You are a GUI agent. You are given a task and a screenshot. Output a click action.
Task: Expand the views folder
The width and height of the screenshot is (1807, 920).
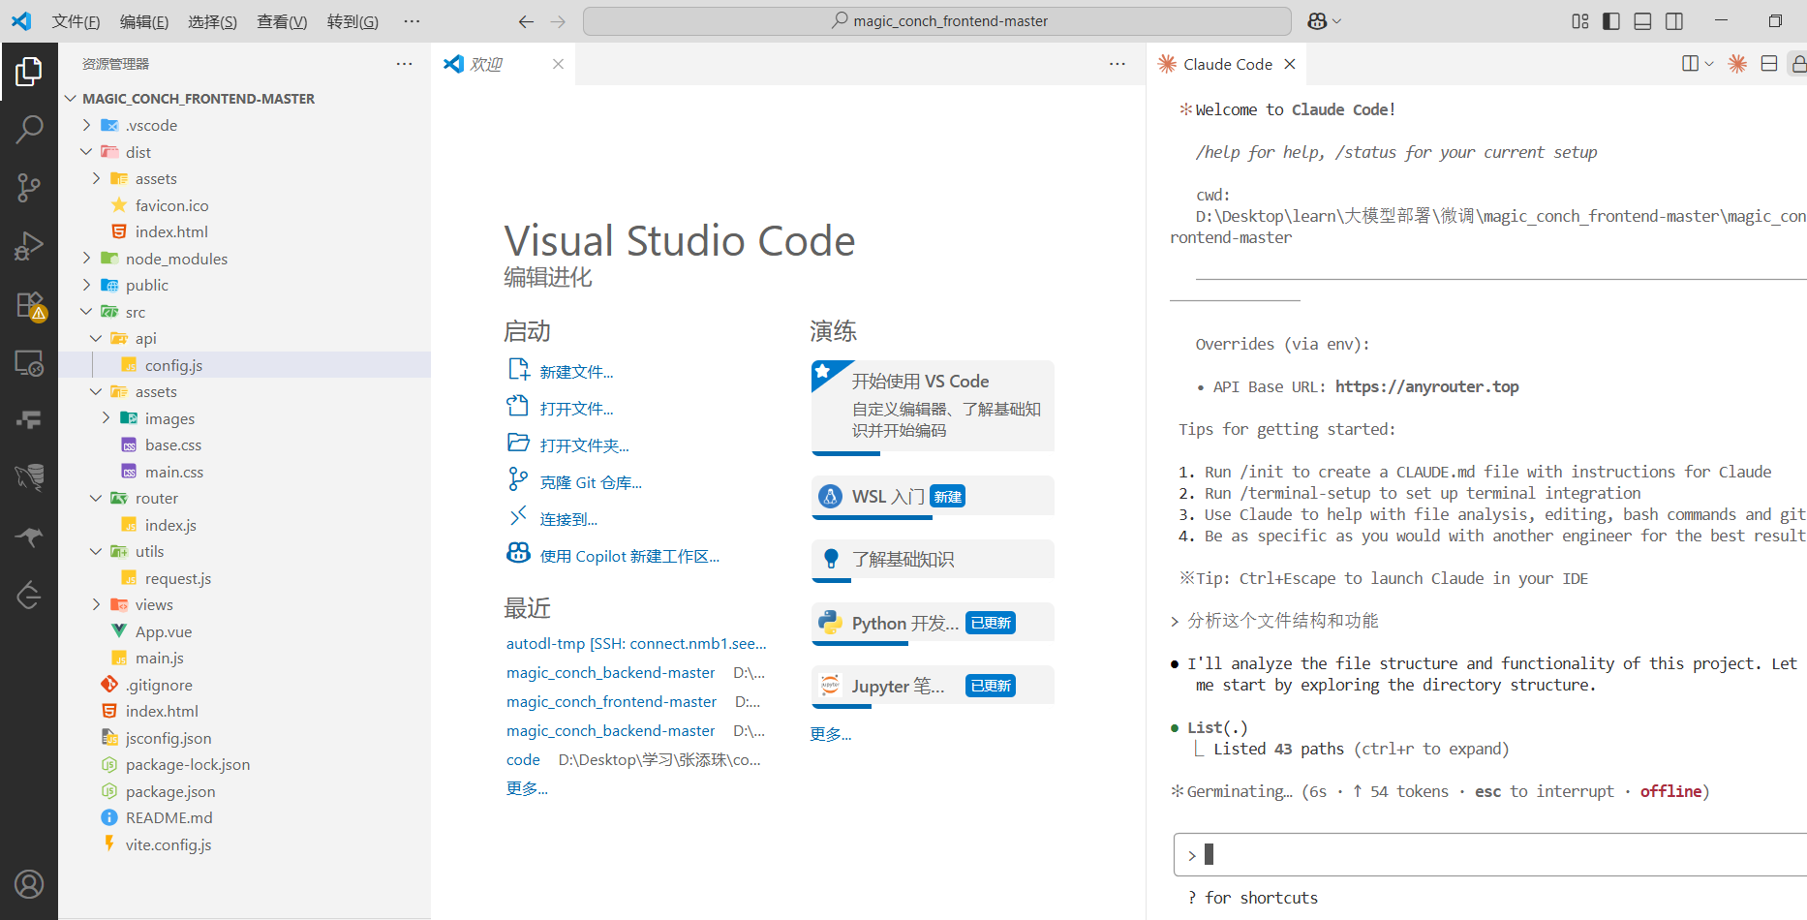(97, 604)
